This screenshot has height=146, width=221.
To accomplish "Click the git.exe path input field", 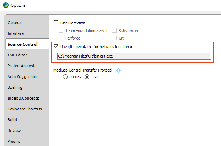I will click(x=134, y=56).
